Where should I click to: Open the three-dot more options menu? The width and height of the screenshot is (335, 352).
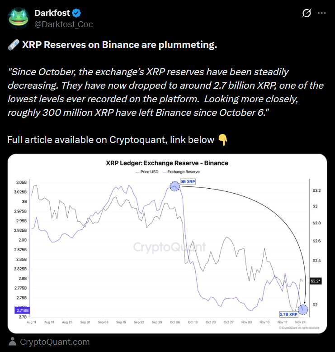click(322, 13)
